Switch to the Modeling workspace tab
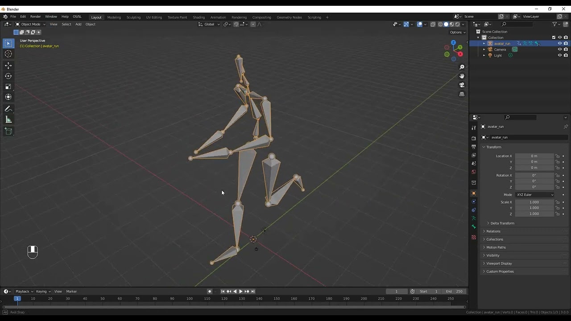The image size is (571, 321). point(114,17)
